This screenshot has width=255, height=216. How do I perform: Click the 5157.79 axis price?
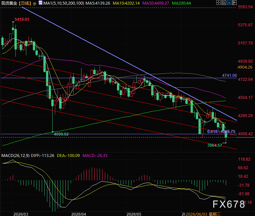tap(245, 43)
